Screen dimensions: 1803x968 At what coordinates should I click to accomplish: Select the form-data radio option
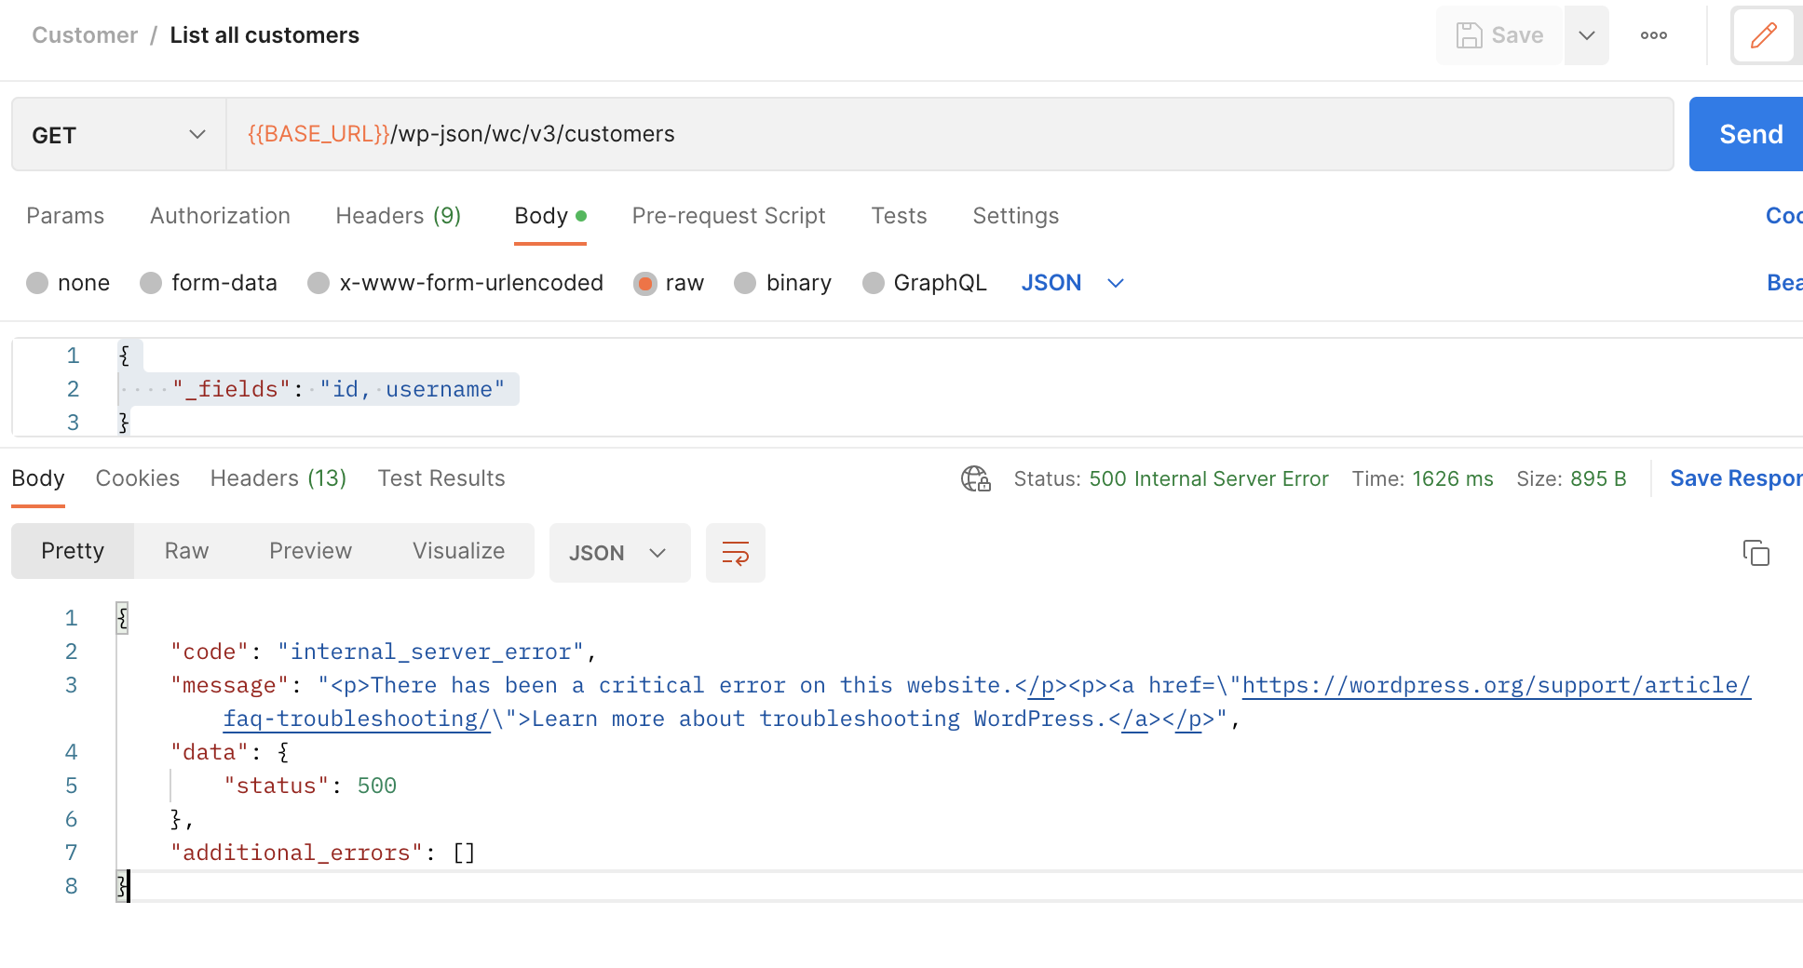[x=151, y=283]
